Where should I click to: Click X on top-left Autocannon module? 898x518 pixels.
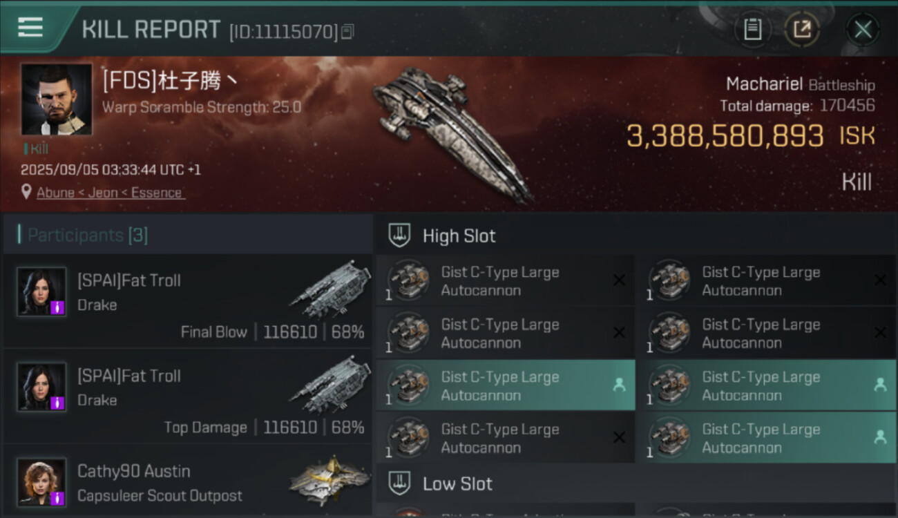[x=619, y=280]
